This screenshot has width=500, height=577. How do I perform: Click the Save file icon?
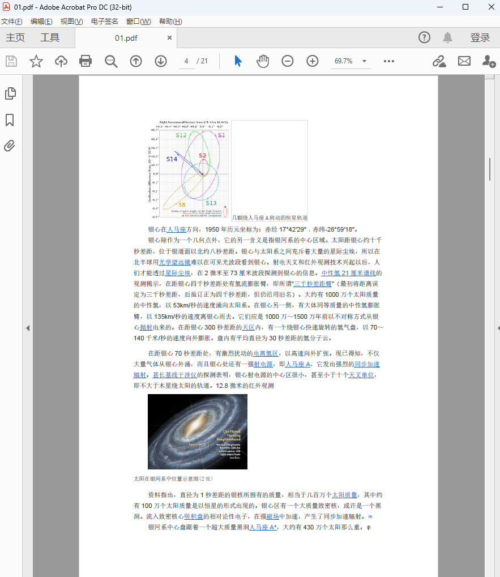[11, 61]
